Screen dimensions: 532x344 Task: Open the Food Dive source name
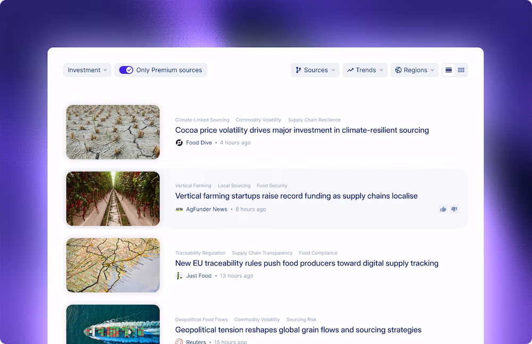199,143
